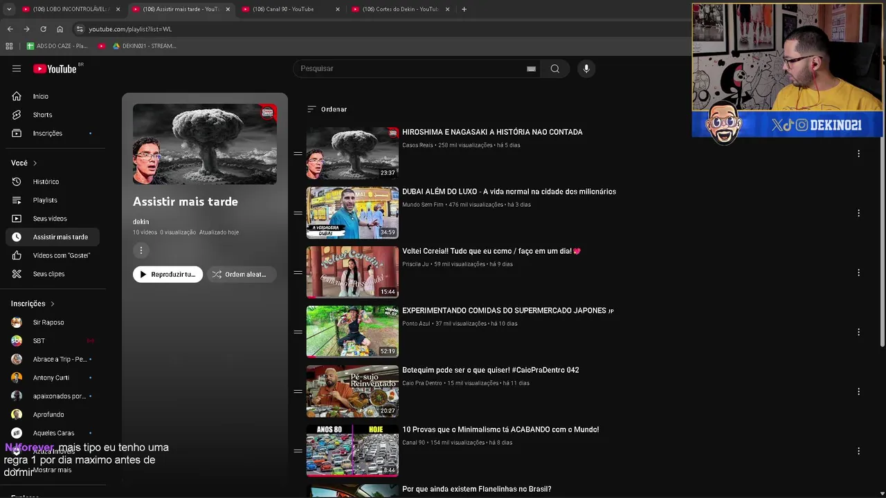This screenshot has height=498, width=886.
Task: Open 10 Provas que o Minimalismo title
Action: 500,430
